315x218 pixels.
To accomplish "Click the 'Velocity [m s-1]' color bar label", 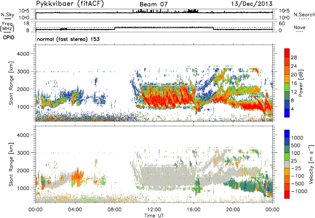I will 311,164.
